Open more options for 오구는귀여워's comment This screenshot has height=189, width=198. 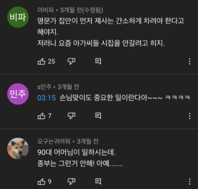190,181
